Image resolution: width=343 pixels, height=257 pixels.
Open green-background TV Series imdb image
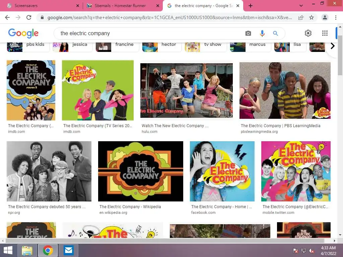pyautogui.click(x=98, y=90)
